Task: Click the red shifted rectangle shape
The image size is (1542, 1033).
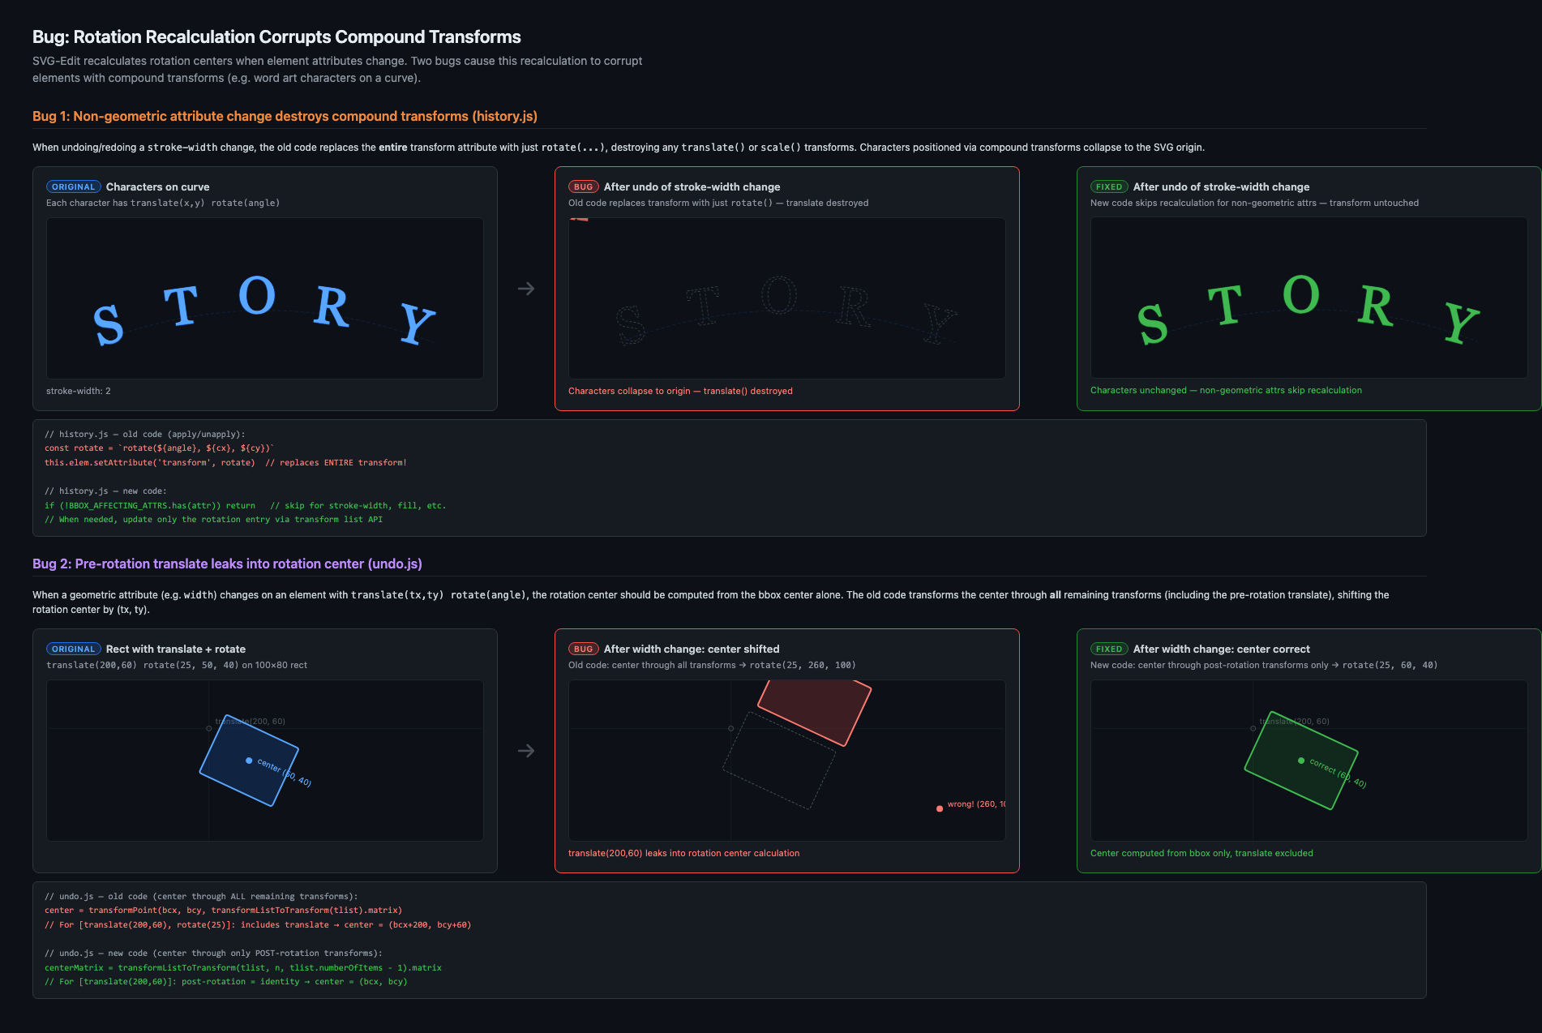Action: (815, 711)
